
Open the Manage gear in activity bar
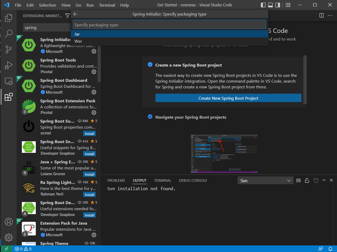point(9,238)
